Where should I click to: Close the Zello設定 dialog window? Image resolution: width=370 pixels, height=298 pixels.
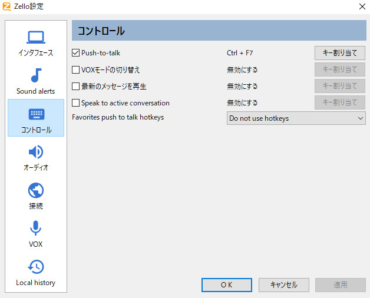tap(361, 6)
